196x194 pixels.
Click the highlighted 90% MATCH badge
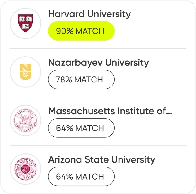coord(81,31)
